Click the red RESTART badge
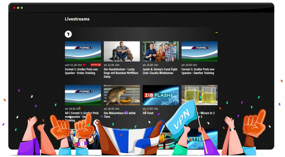Viewport: 285px width, 157px height. tap(96, 65)
